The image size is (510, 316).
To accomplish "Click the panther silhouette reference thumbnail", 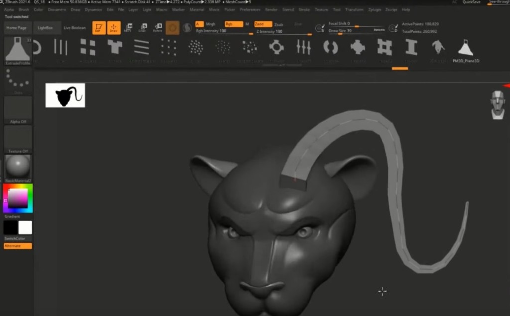I will coord(65,95).
